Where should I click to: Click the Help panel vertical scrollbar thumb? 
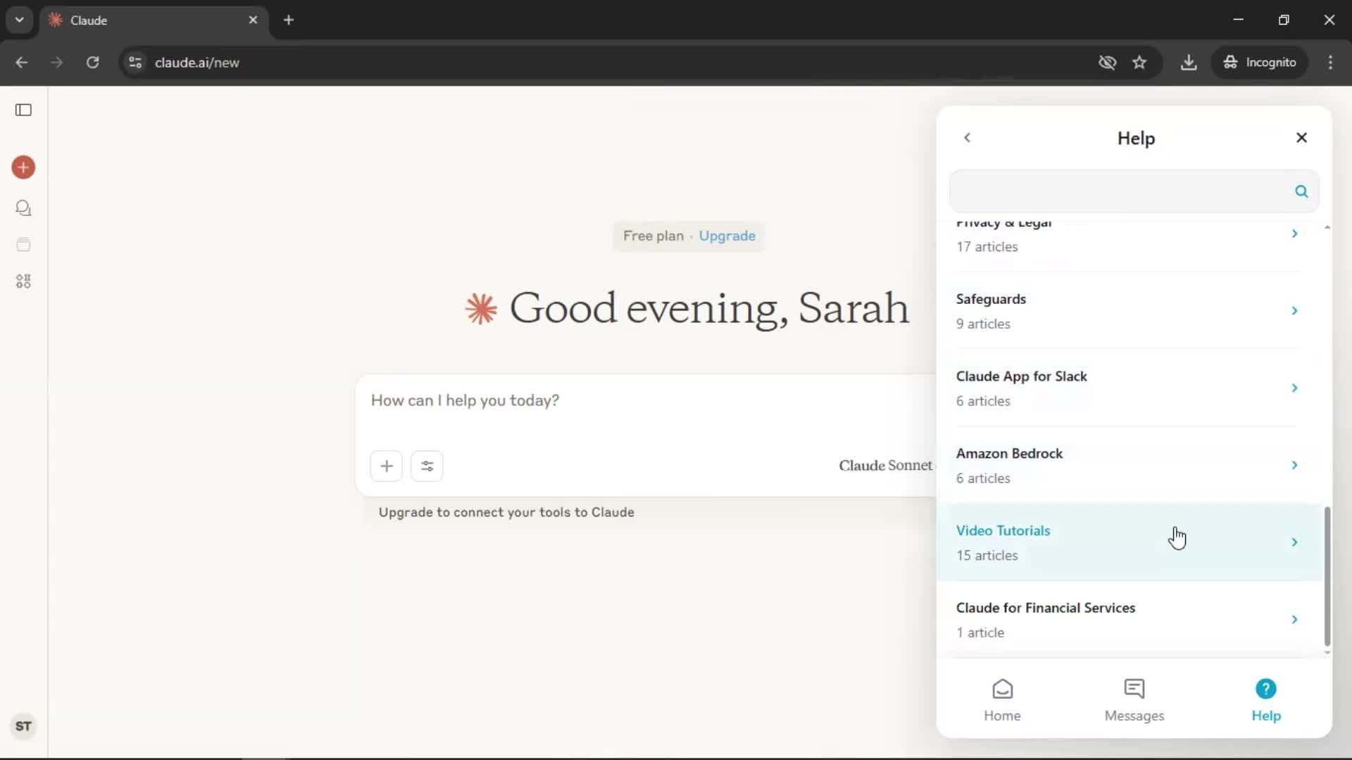(x=1327, y=576)
